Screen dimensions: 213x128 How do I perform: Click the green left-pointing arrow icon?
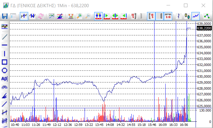124,16
